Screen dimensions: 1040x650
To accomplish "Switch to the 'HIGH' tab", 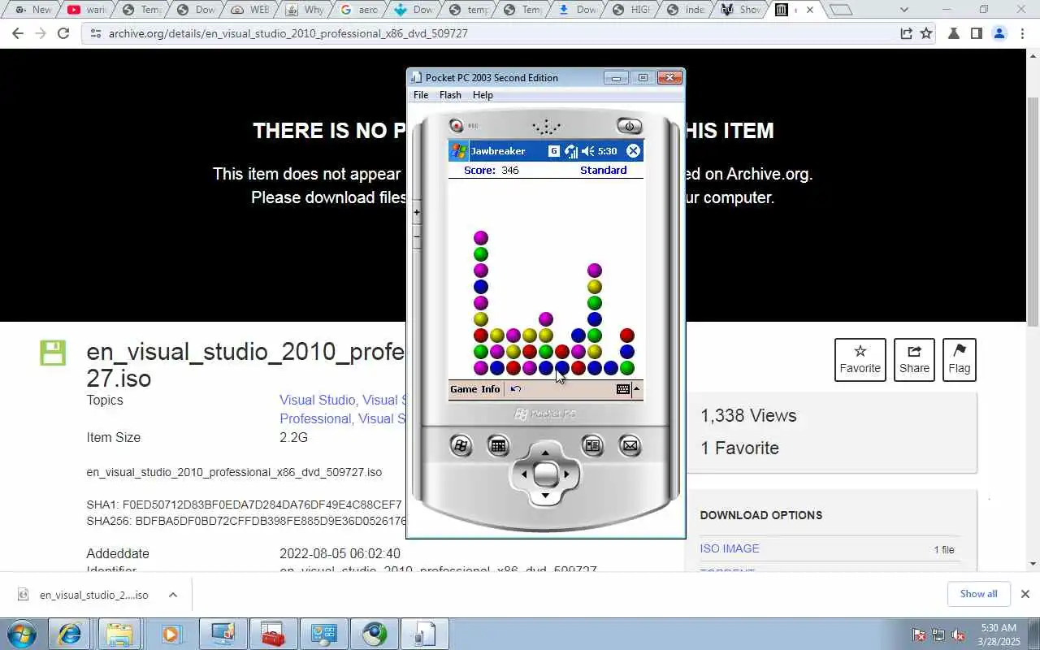I will pos(630,10).
